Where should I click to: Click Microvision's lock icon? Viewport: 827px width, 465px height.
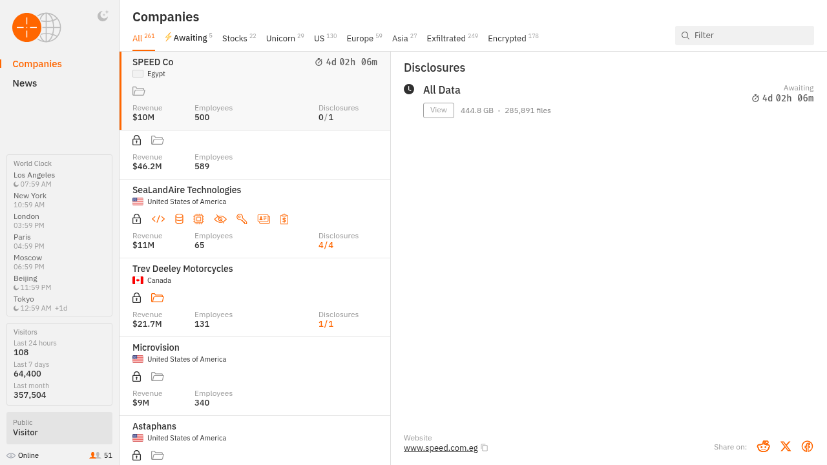point(137,377)
